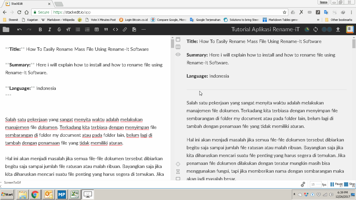Expand the bookmarks overflow chevron
The image size is (356, 200).
click(x=318, y=20)
